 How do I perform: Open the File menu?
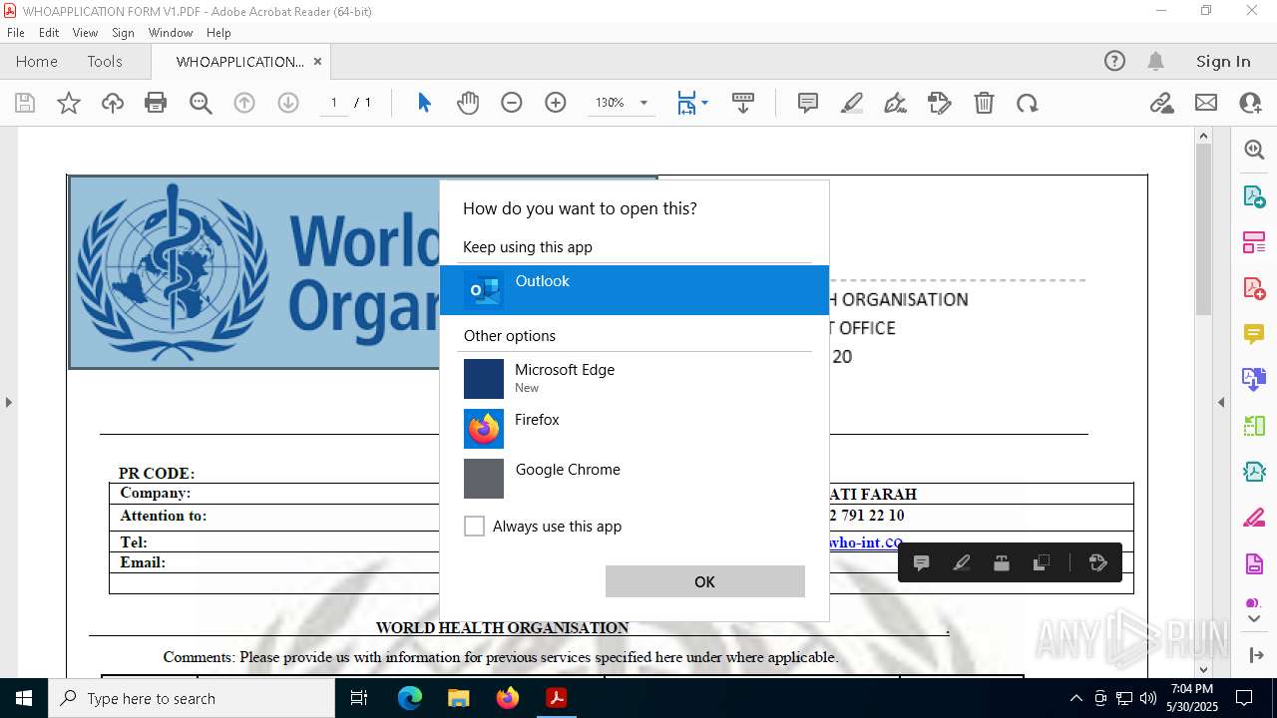16,32
